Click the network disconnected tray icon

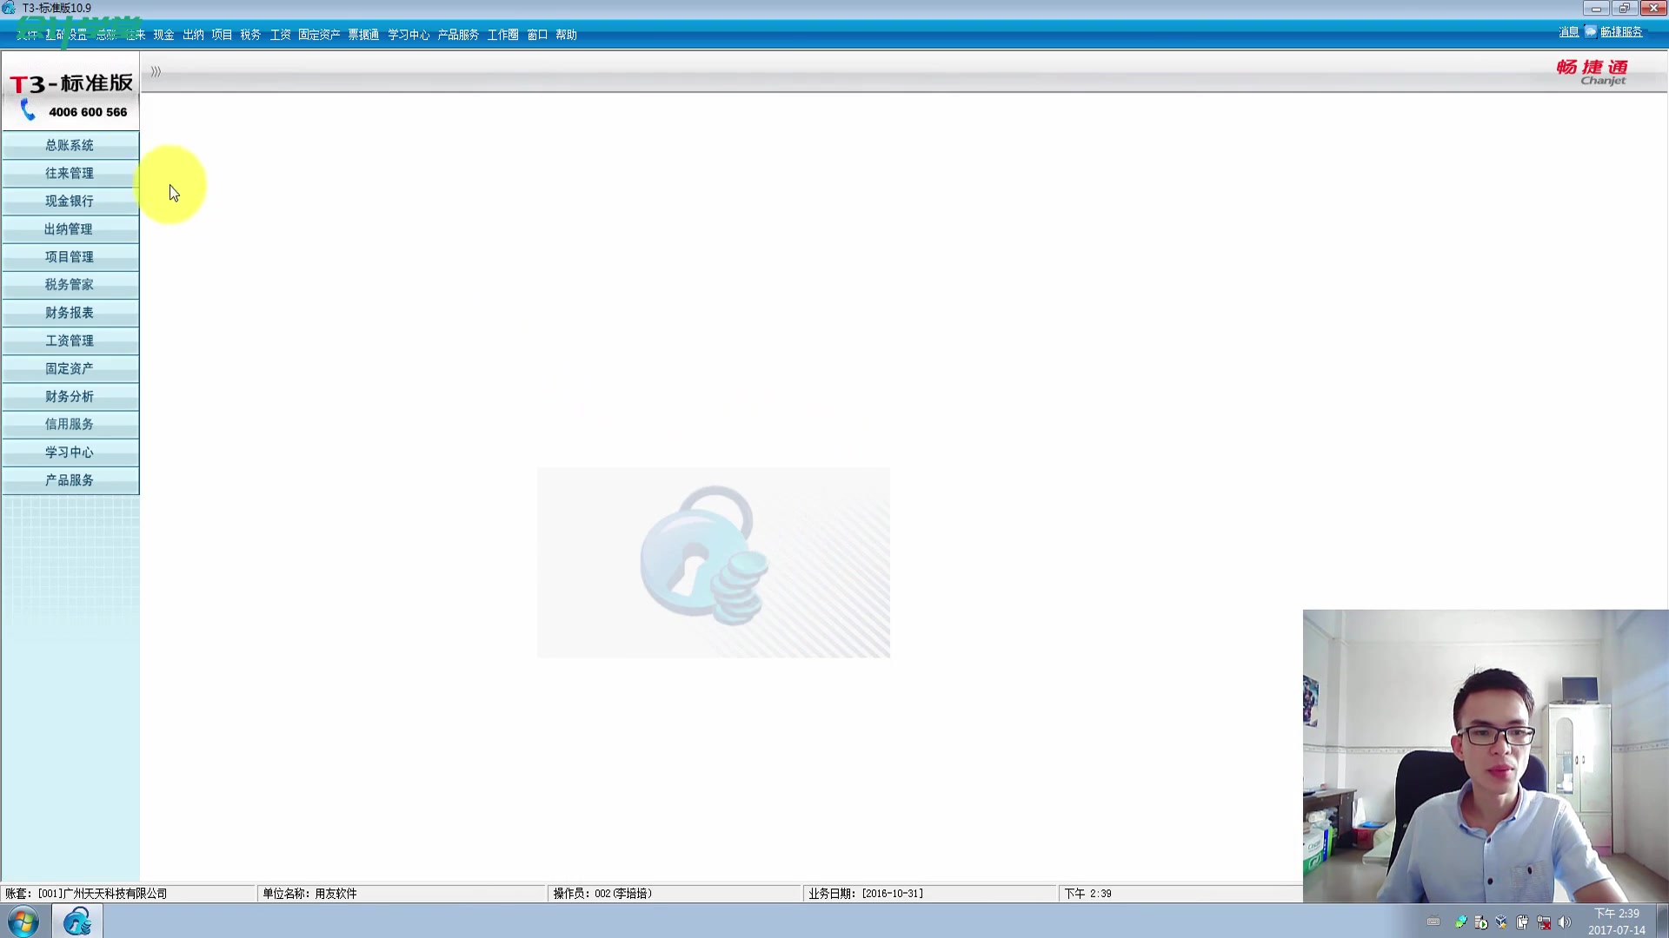1544,922
